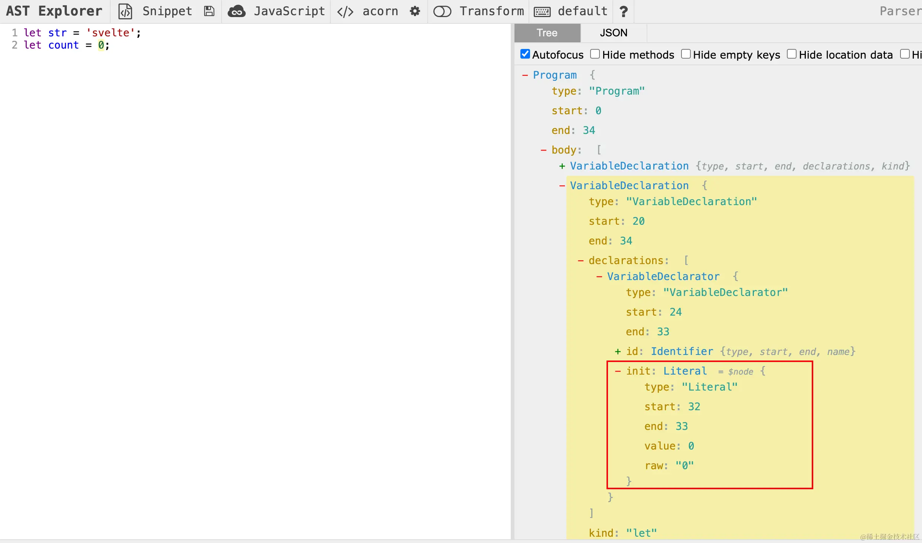
Task: Click the acorn parser code-brackets icon
Action: (345, 11)
